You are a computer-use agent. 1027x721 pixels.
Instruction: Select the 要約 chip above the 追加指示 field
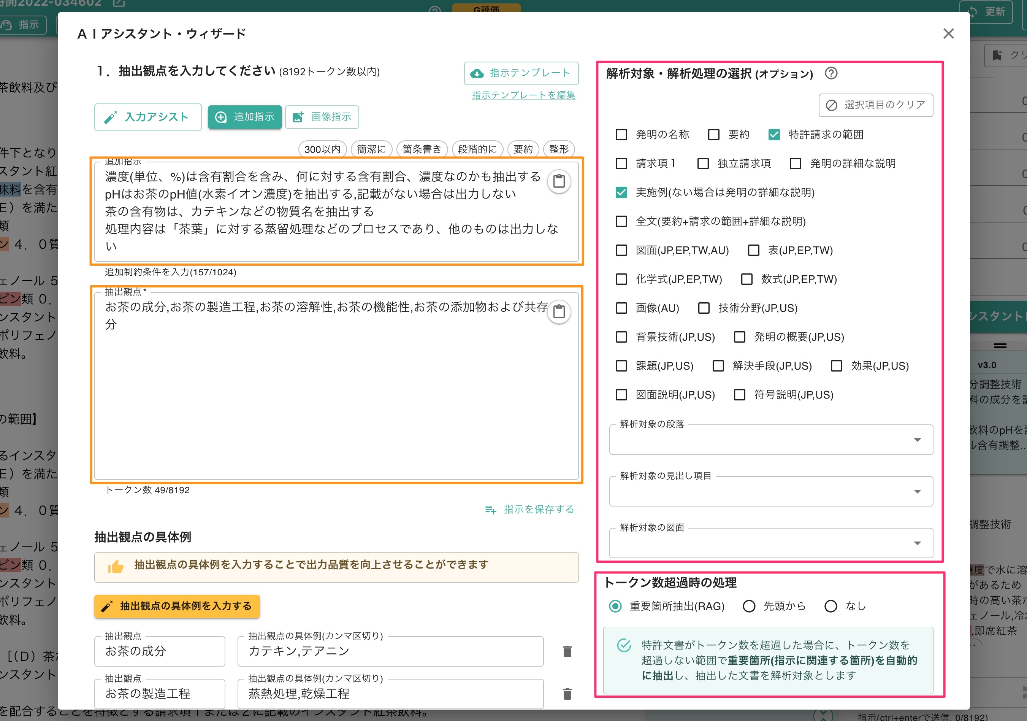[523, 149]
